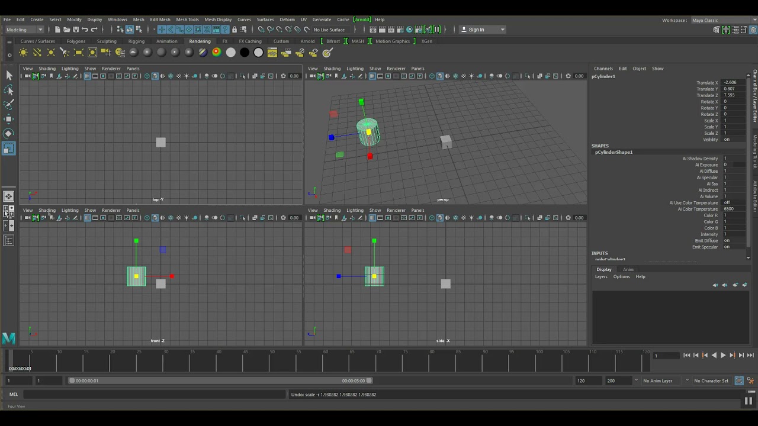Click the Translate X value field
The height and width of the screenshot is (426, 758).
tap(734, 83)
